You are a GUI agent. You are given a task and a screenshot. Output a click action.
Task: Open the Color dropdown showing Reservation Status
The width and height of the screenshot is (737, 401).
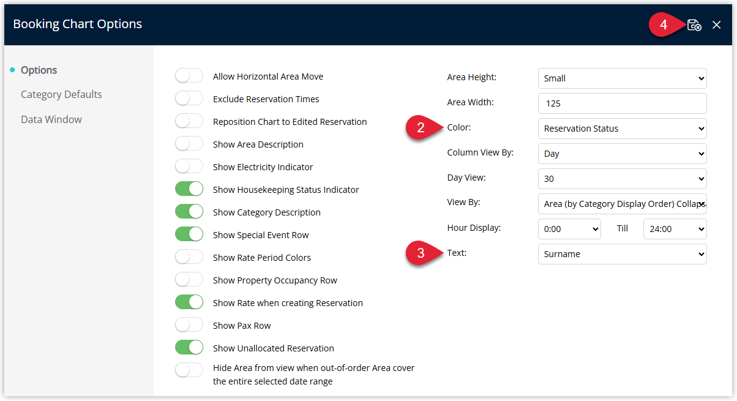coord(622,129)
